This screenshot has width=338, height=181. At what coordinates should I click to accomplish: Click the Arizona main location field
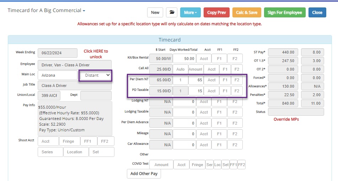coord(58,75)
